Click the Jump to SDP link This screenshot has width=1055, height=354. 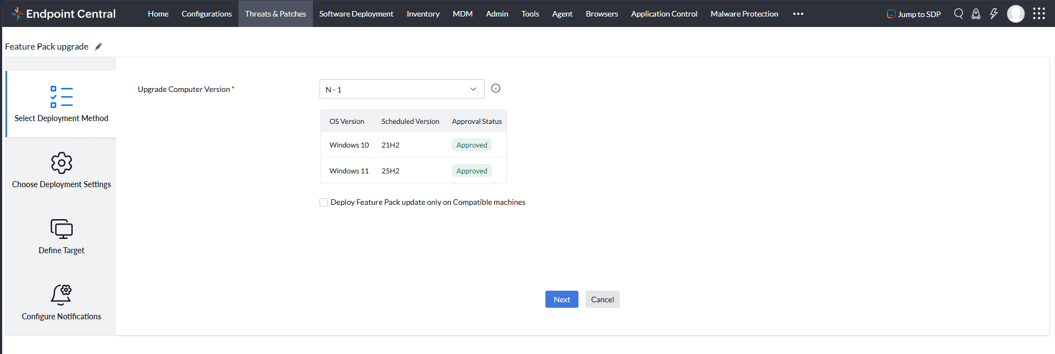pyautogui.click(x=914, y=14)
